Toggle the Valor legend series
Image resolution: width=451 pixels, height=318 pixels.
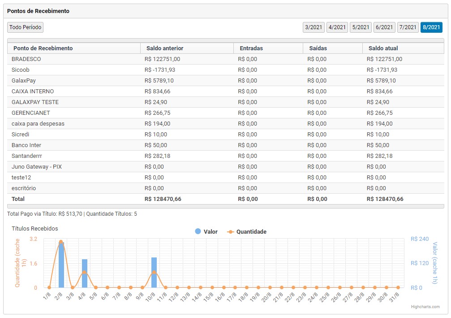(206, 231)
